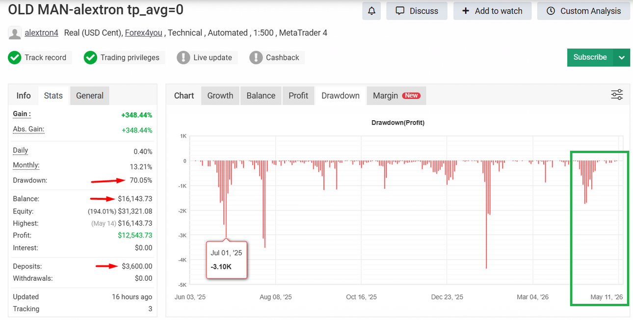Screen dimensions: 633x320
Task: Click the Withdrawals $0.00 value
Action: click(144, 278)
